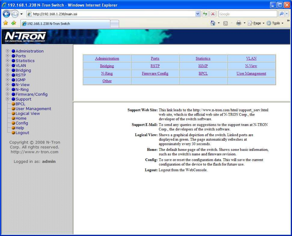This screenshot has height=236, width=292.
Task: Open the RSTP link in the table
Action: point(155,66)
